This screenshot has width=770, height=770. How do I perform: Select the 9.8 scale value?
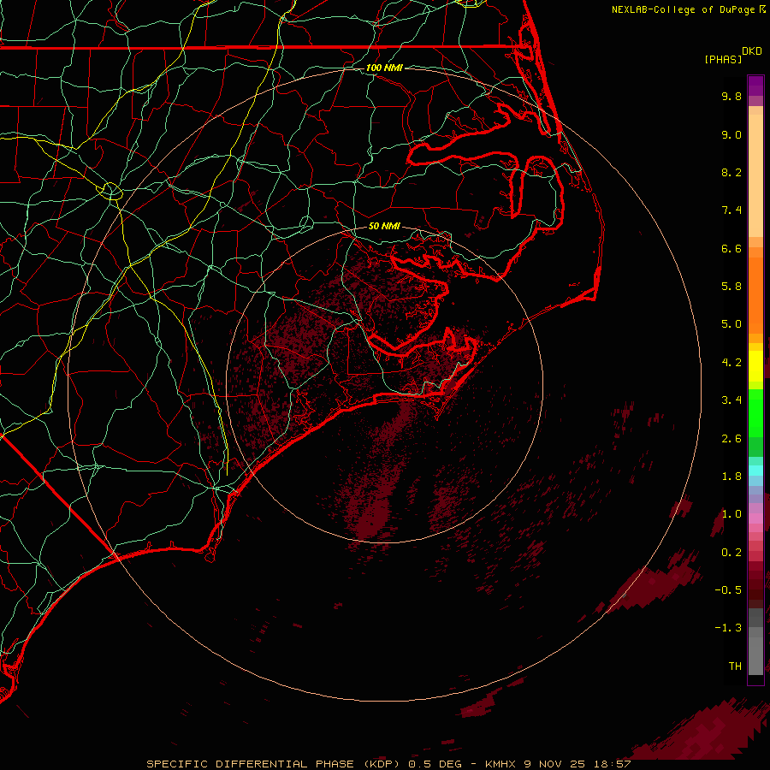click(731, 96)
